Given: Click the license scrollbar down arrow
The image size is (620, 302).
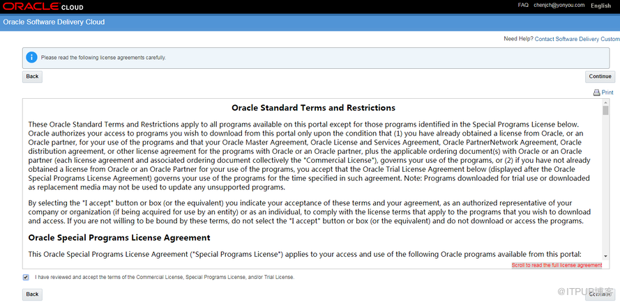Looking at the screenshot, I should (605, 256).
